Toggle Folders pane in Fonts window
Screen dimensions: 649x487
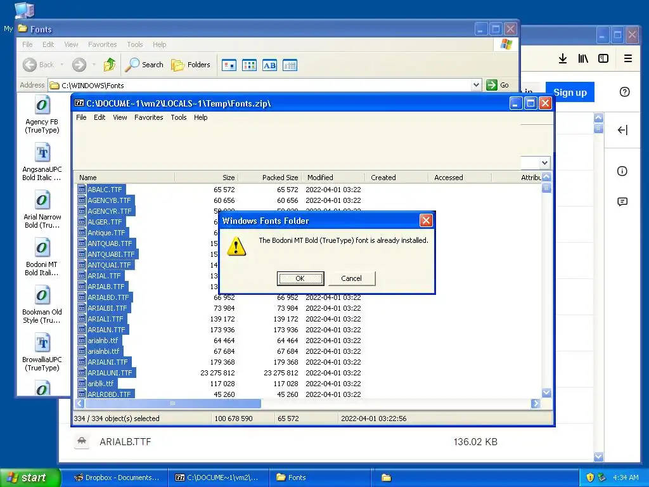[x=191, y=65]
